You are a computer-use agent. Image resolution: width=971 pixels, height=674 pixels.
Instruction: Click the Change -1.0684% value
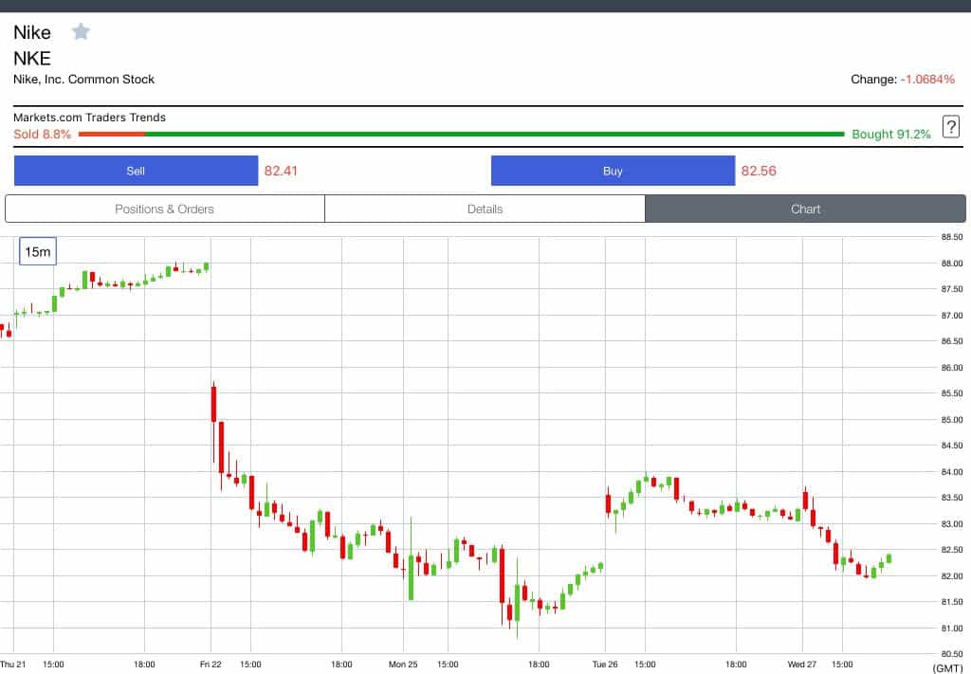927,80
